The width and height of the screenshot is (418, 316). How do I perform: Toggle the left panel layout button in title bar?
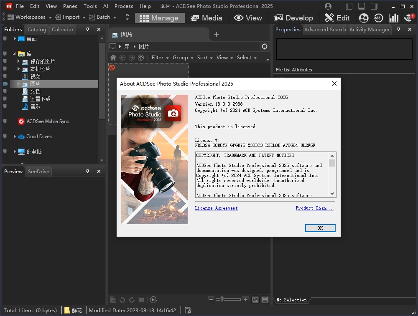click(349, 6)
